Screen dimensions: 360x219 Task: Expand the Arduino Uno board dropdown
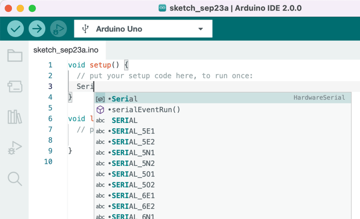[143, 29]
